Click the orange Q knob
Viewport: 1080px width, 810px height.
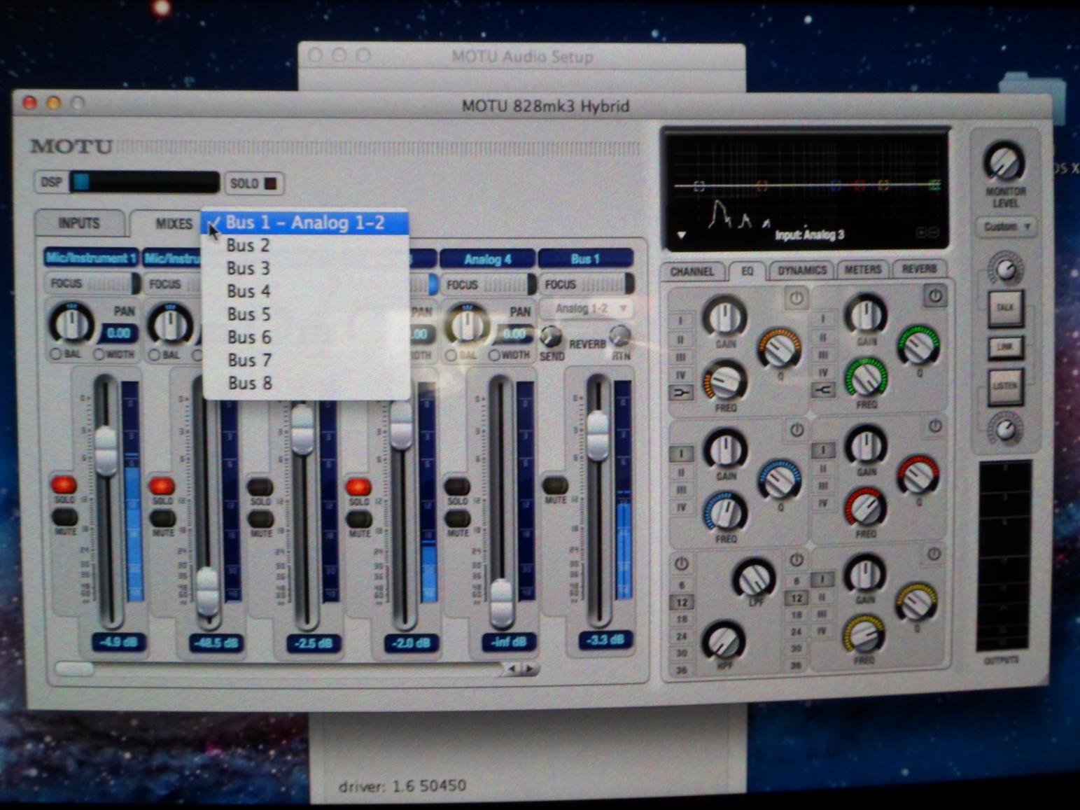[x=779, y=347]
